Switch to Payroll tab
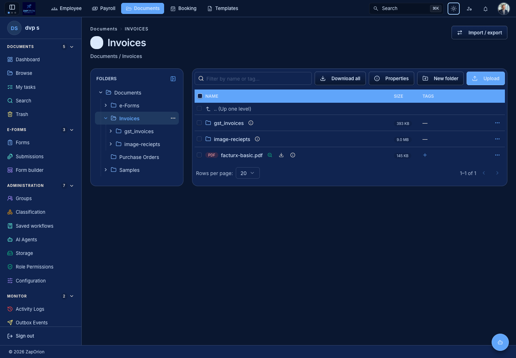This screenshot has width=516, height=358. click(104, 8)
